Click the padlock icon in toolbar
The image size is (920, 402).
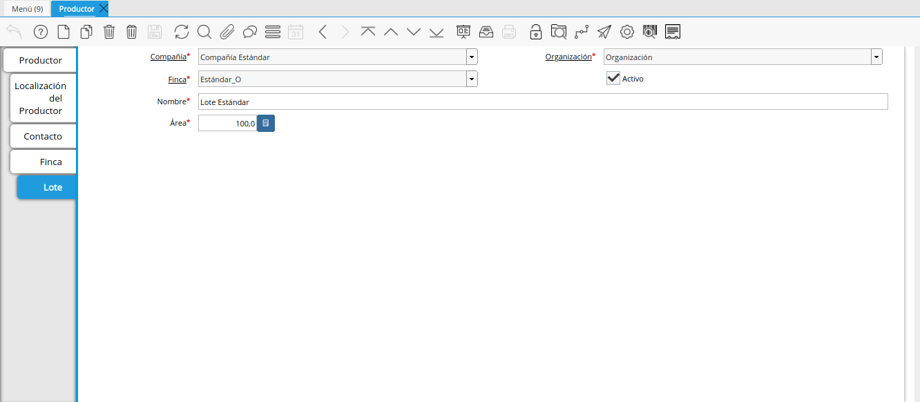(535, 32)
